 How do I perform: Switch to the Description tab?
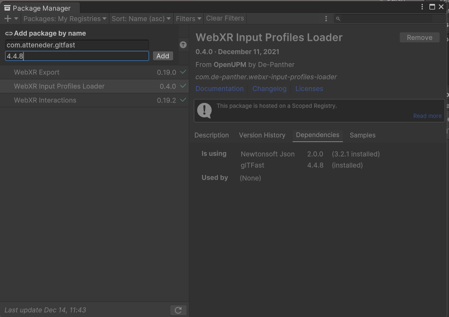212,135
